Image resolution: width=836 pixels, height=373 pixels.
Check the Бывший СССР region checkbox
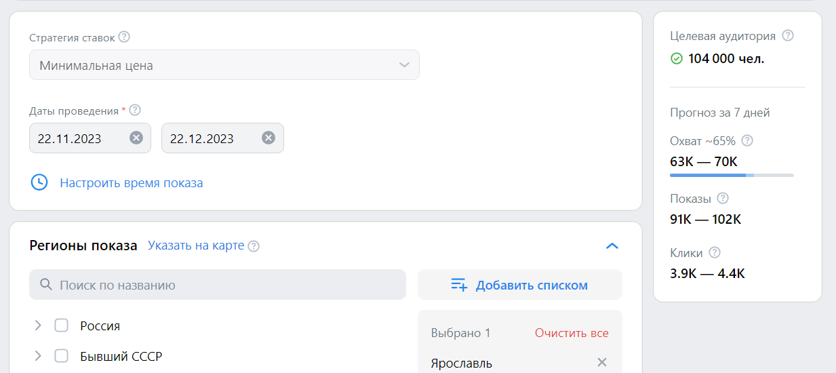click(62, 356)
